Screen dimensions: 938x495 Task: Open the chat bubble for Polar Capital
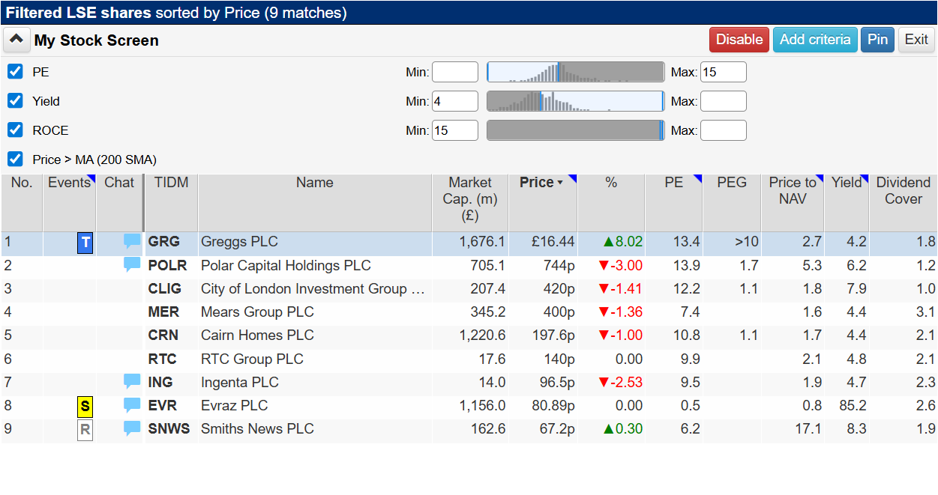(132, 264)
